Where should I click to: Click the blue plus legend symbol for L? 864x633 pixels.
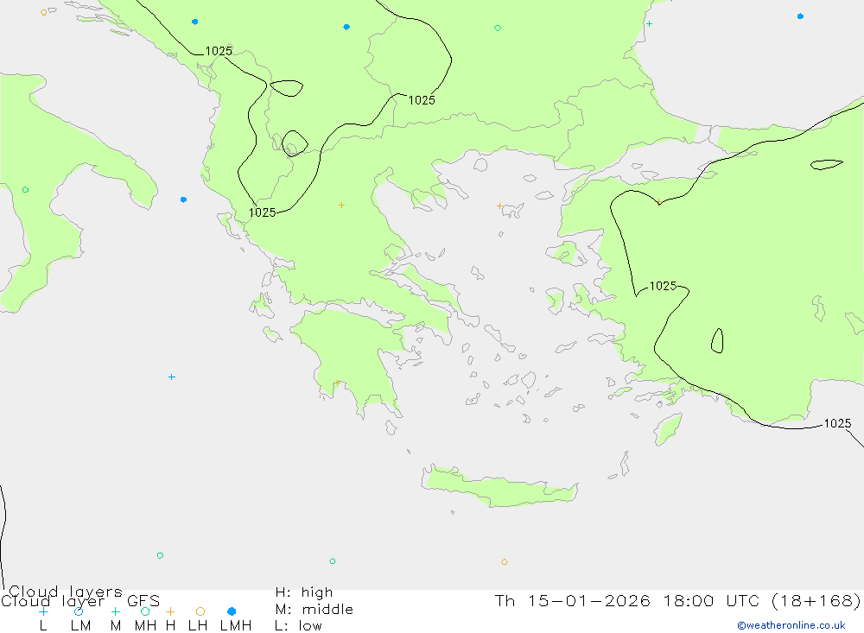tap(43, 611)
